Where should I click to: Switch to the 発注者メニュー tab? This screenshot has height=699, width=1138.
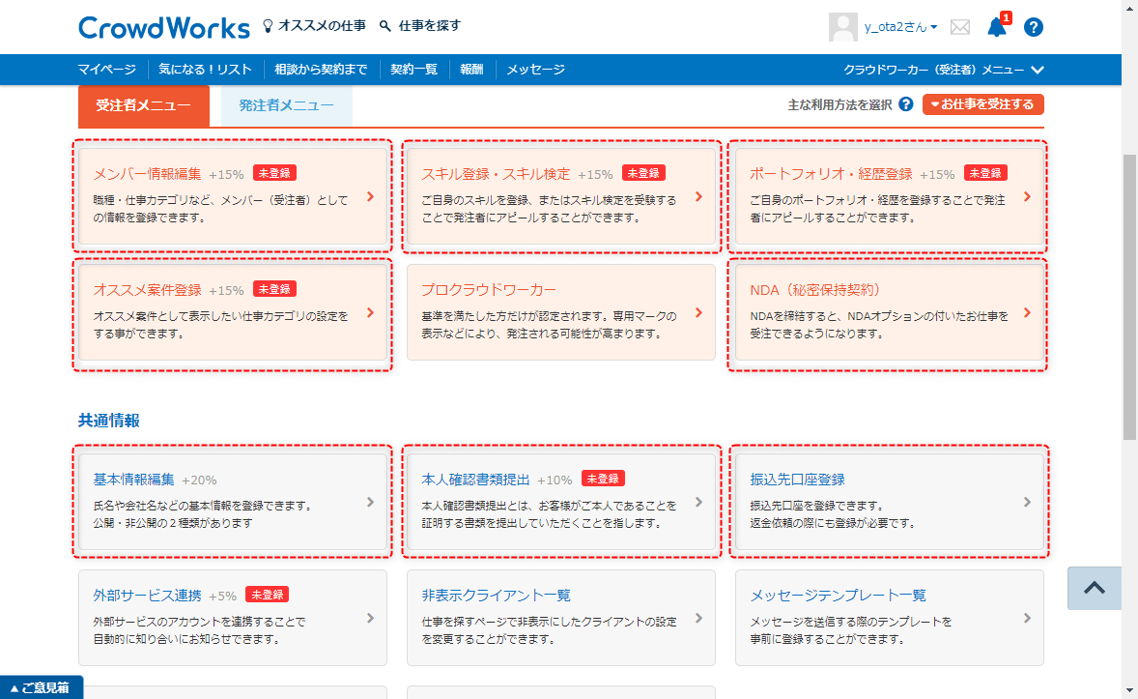pyautogui.click(x=286, y=105)
